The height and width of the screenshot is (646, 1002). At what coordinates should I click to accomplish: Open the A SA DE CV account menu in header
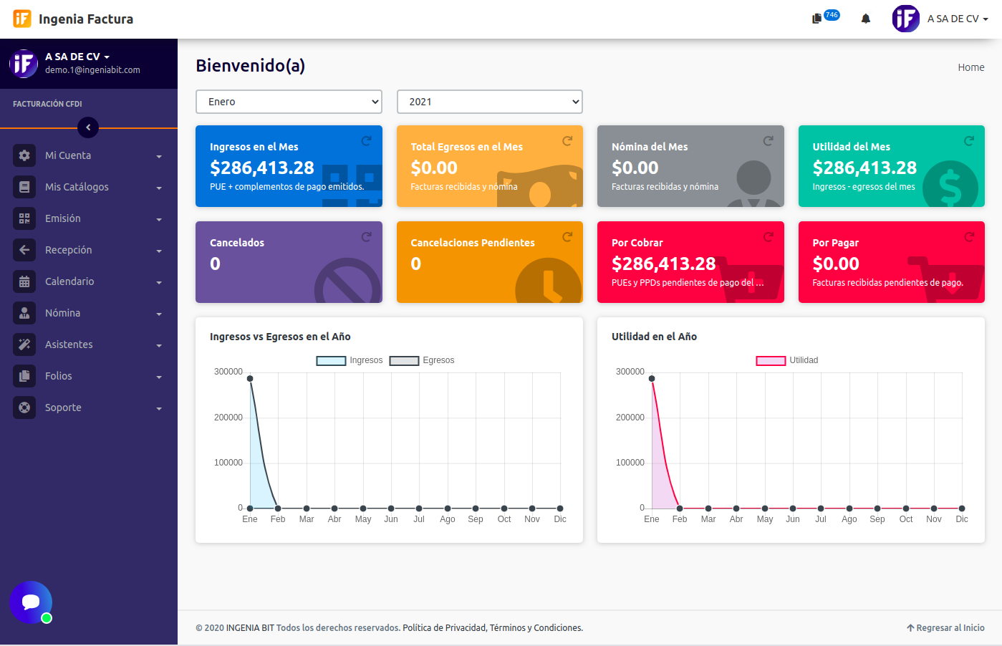click(x=941, y=19)
